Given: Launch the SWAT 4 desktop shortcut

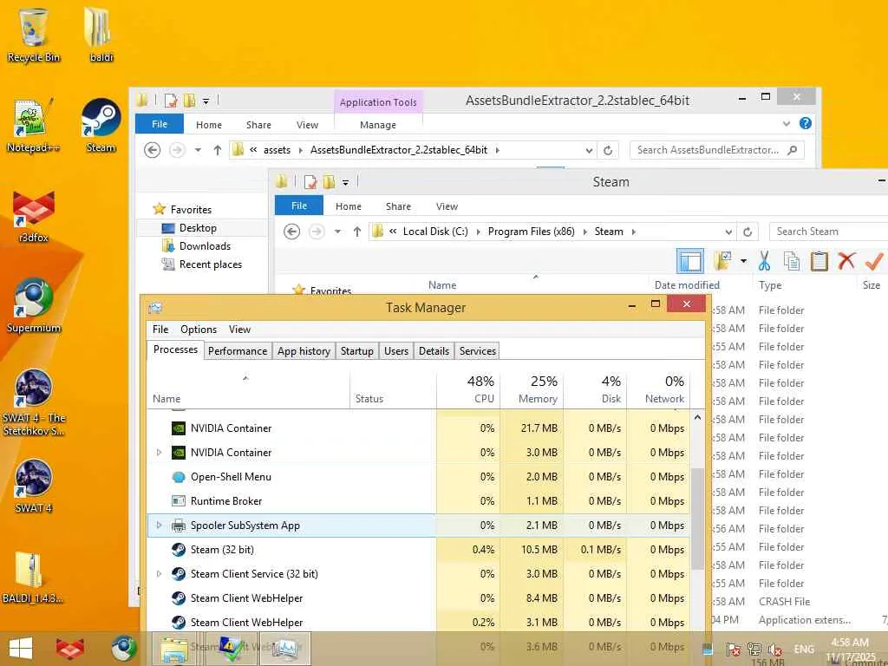Looking at the screenshot, I should click(33, 486).
